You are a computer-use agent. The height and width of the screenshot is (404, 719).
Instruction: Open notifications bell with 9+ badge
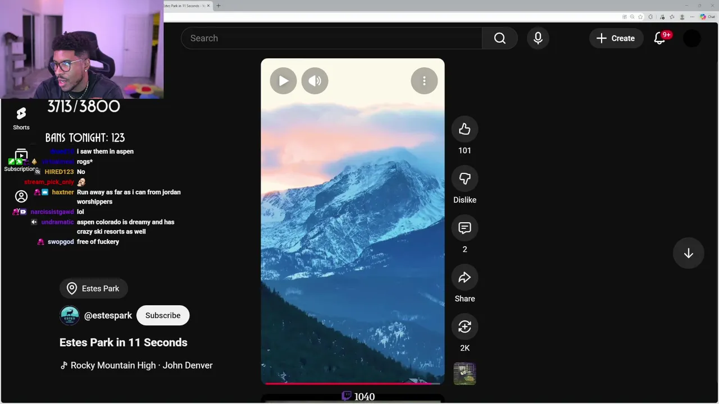coord(660,38)
